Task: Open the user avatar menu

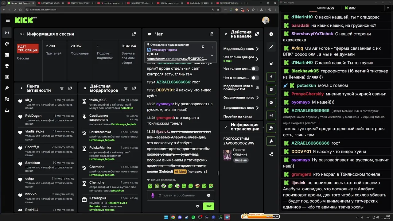Action: point(266,20)
